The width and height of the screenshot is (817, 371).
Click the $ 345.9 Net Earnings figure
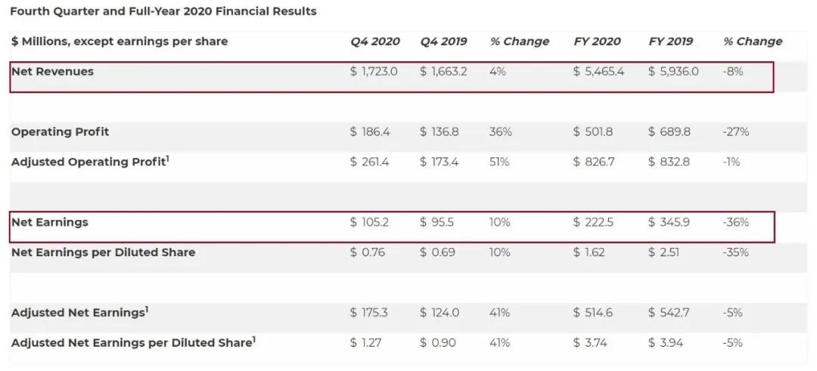point(669,222)
